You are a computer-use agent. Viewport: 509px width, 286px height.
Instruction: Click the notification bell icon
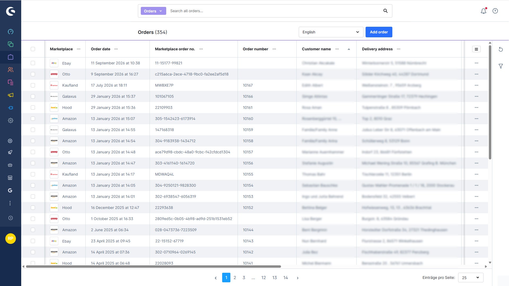click(x=484, y=11)
